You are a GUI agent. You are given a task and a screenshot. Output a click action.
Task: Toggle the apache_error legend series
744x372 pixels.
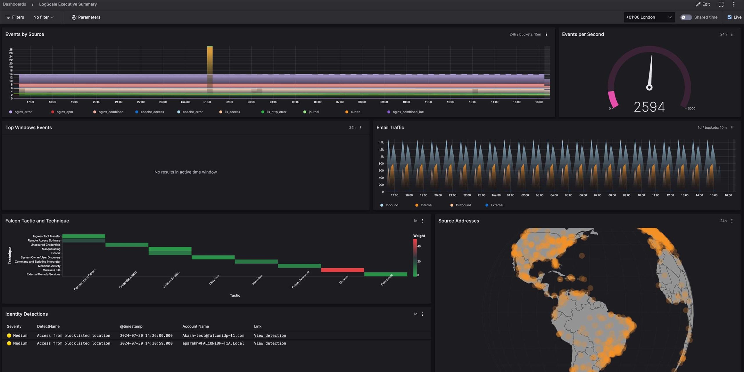coord(190,112)
